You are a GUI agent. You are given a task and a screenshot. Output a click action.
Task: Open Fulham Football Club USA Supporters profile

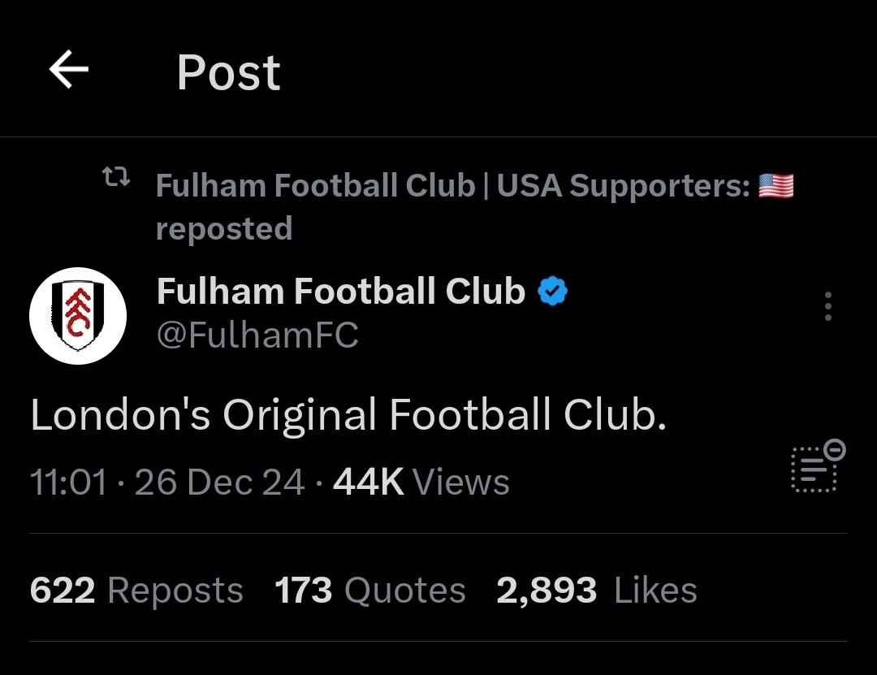tap(453, 185)
